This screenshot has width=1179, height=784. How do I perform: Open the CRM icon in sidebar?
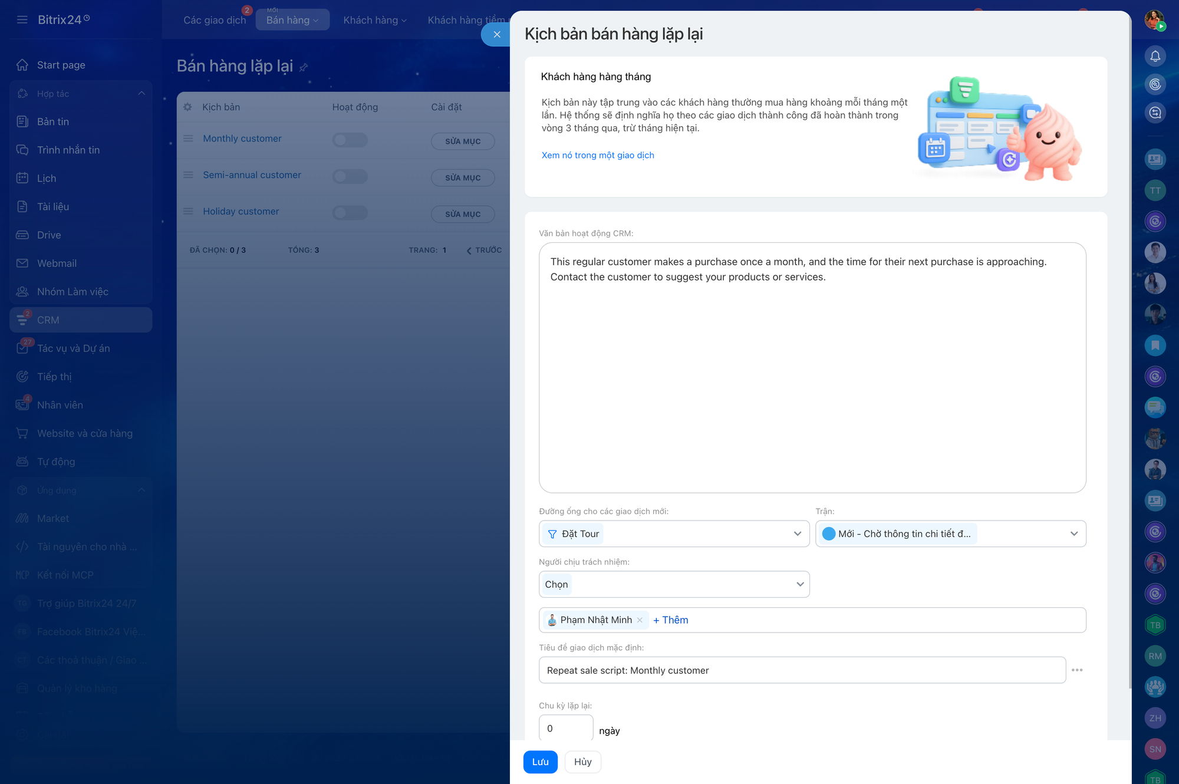[x=22, y=319]
